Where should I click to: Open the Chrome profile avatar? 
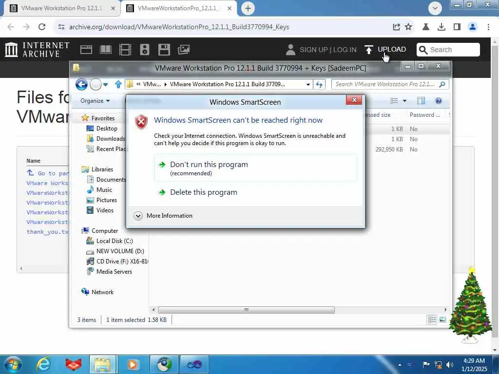[x=473, y=27]
